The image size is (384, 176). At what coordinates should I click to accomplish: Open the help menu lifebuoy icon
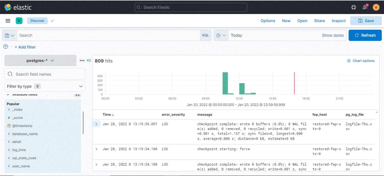click(354, 7)
